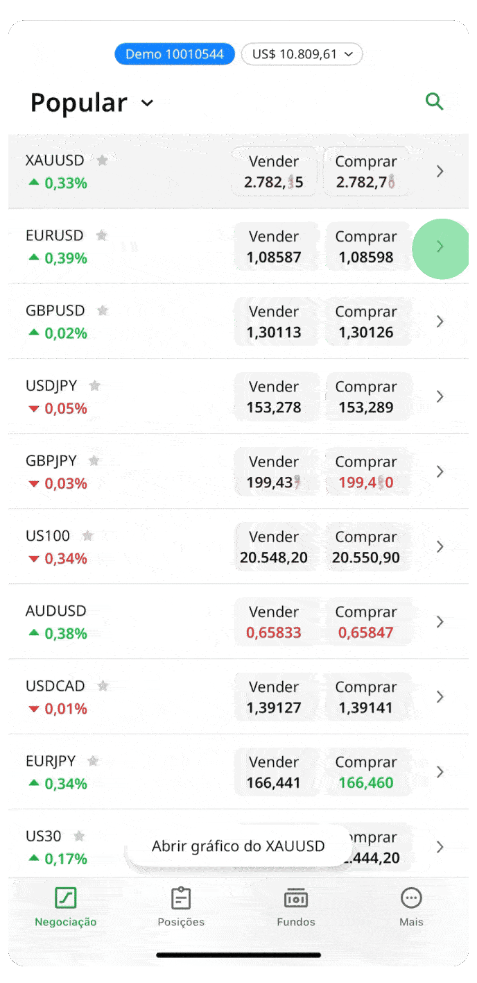
Task: Tap the Negociação chart icon
Action: coord(66,898)
